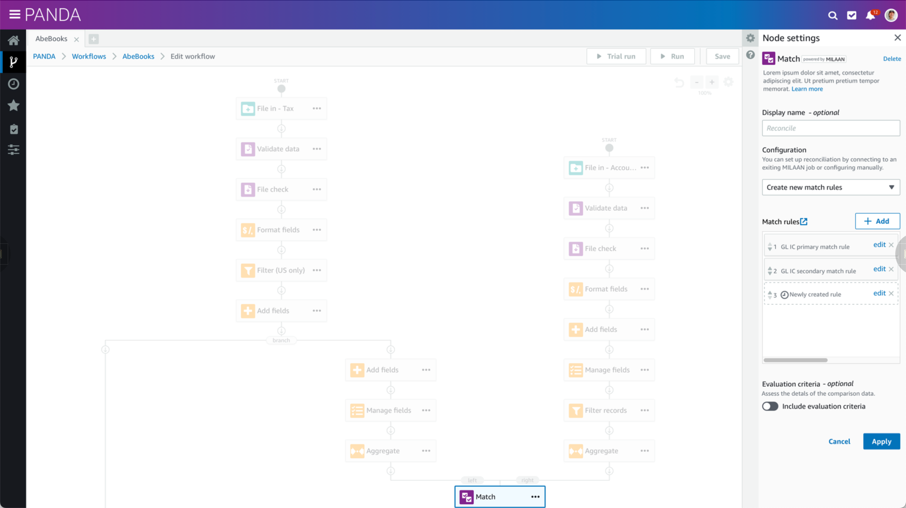Open the Create new match rules dropdown
Image resolution: width=906 pixels, height=508 pixels.
(x=830, y=187)
